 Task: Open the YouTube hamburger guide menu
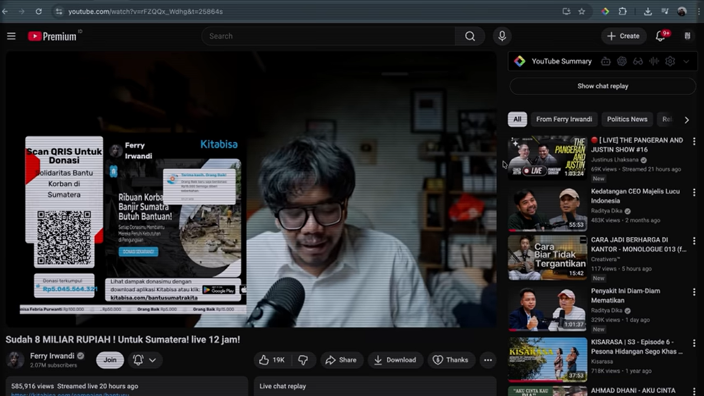pyautogui.click(x=11, y=36)
